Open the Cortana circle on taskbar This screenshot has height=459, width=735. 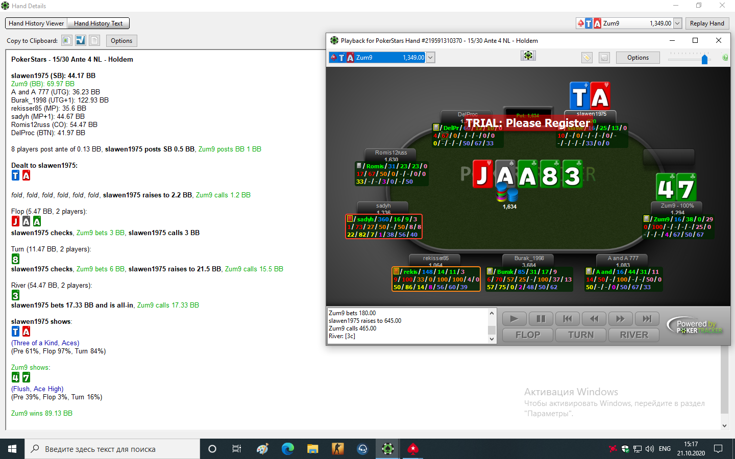[x=212, y=449]
